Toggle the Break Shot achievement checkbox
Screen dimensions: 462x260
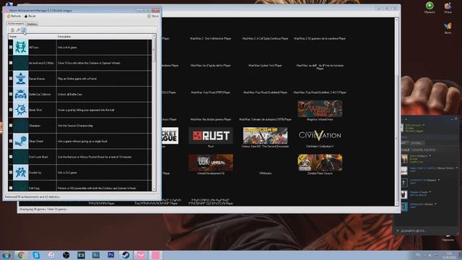click(x=11, y=110)
